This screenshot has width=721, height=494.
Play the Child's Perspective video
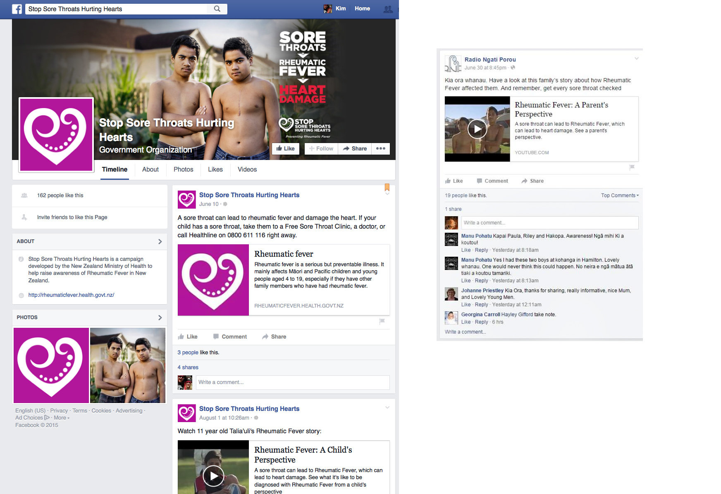click(x=213, y=476)
